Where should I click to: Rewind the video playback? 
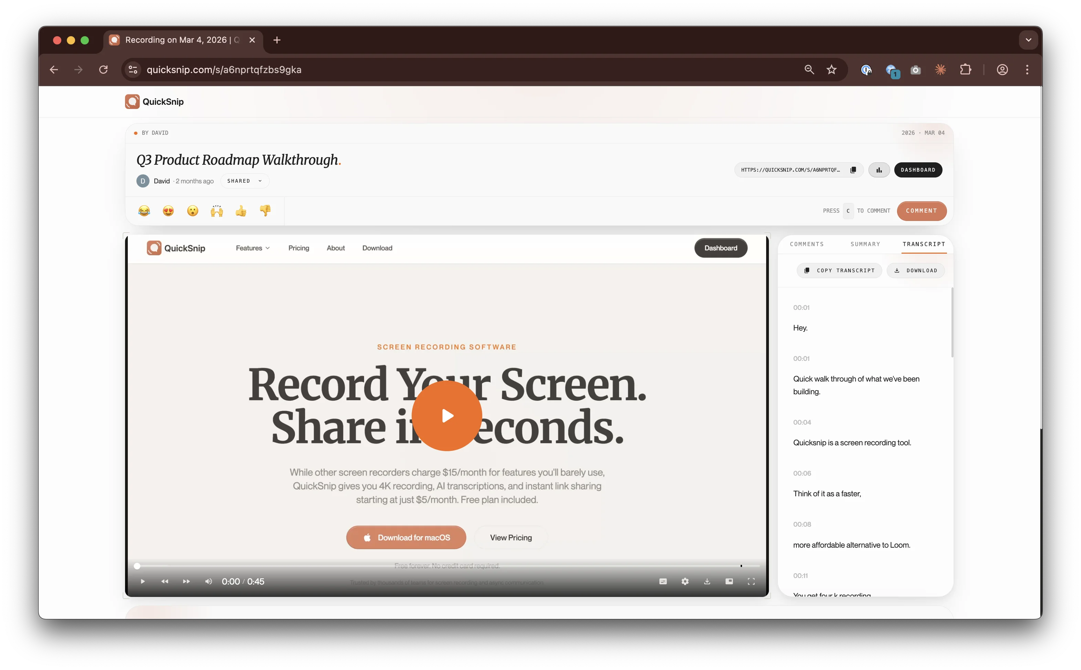click(x=165, y=581)
